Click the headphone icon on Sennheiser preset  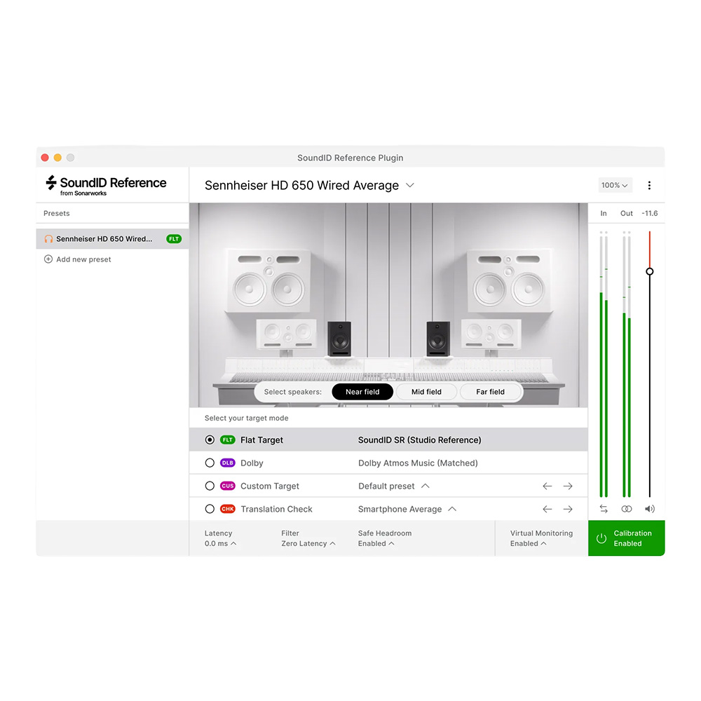pyautogui.click(x=48, y=239)
